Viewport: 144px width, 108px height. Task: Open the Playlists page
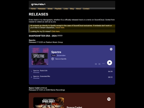(x=58, y=9)
